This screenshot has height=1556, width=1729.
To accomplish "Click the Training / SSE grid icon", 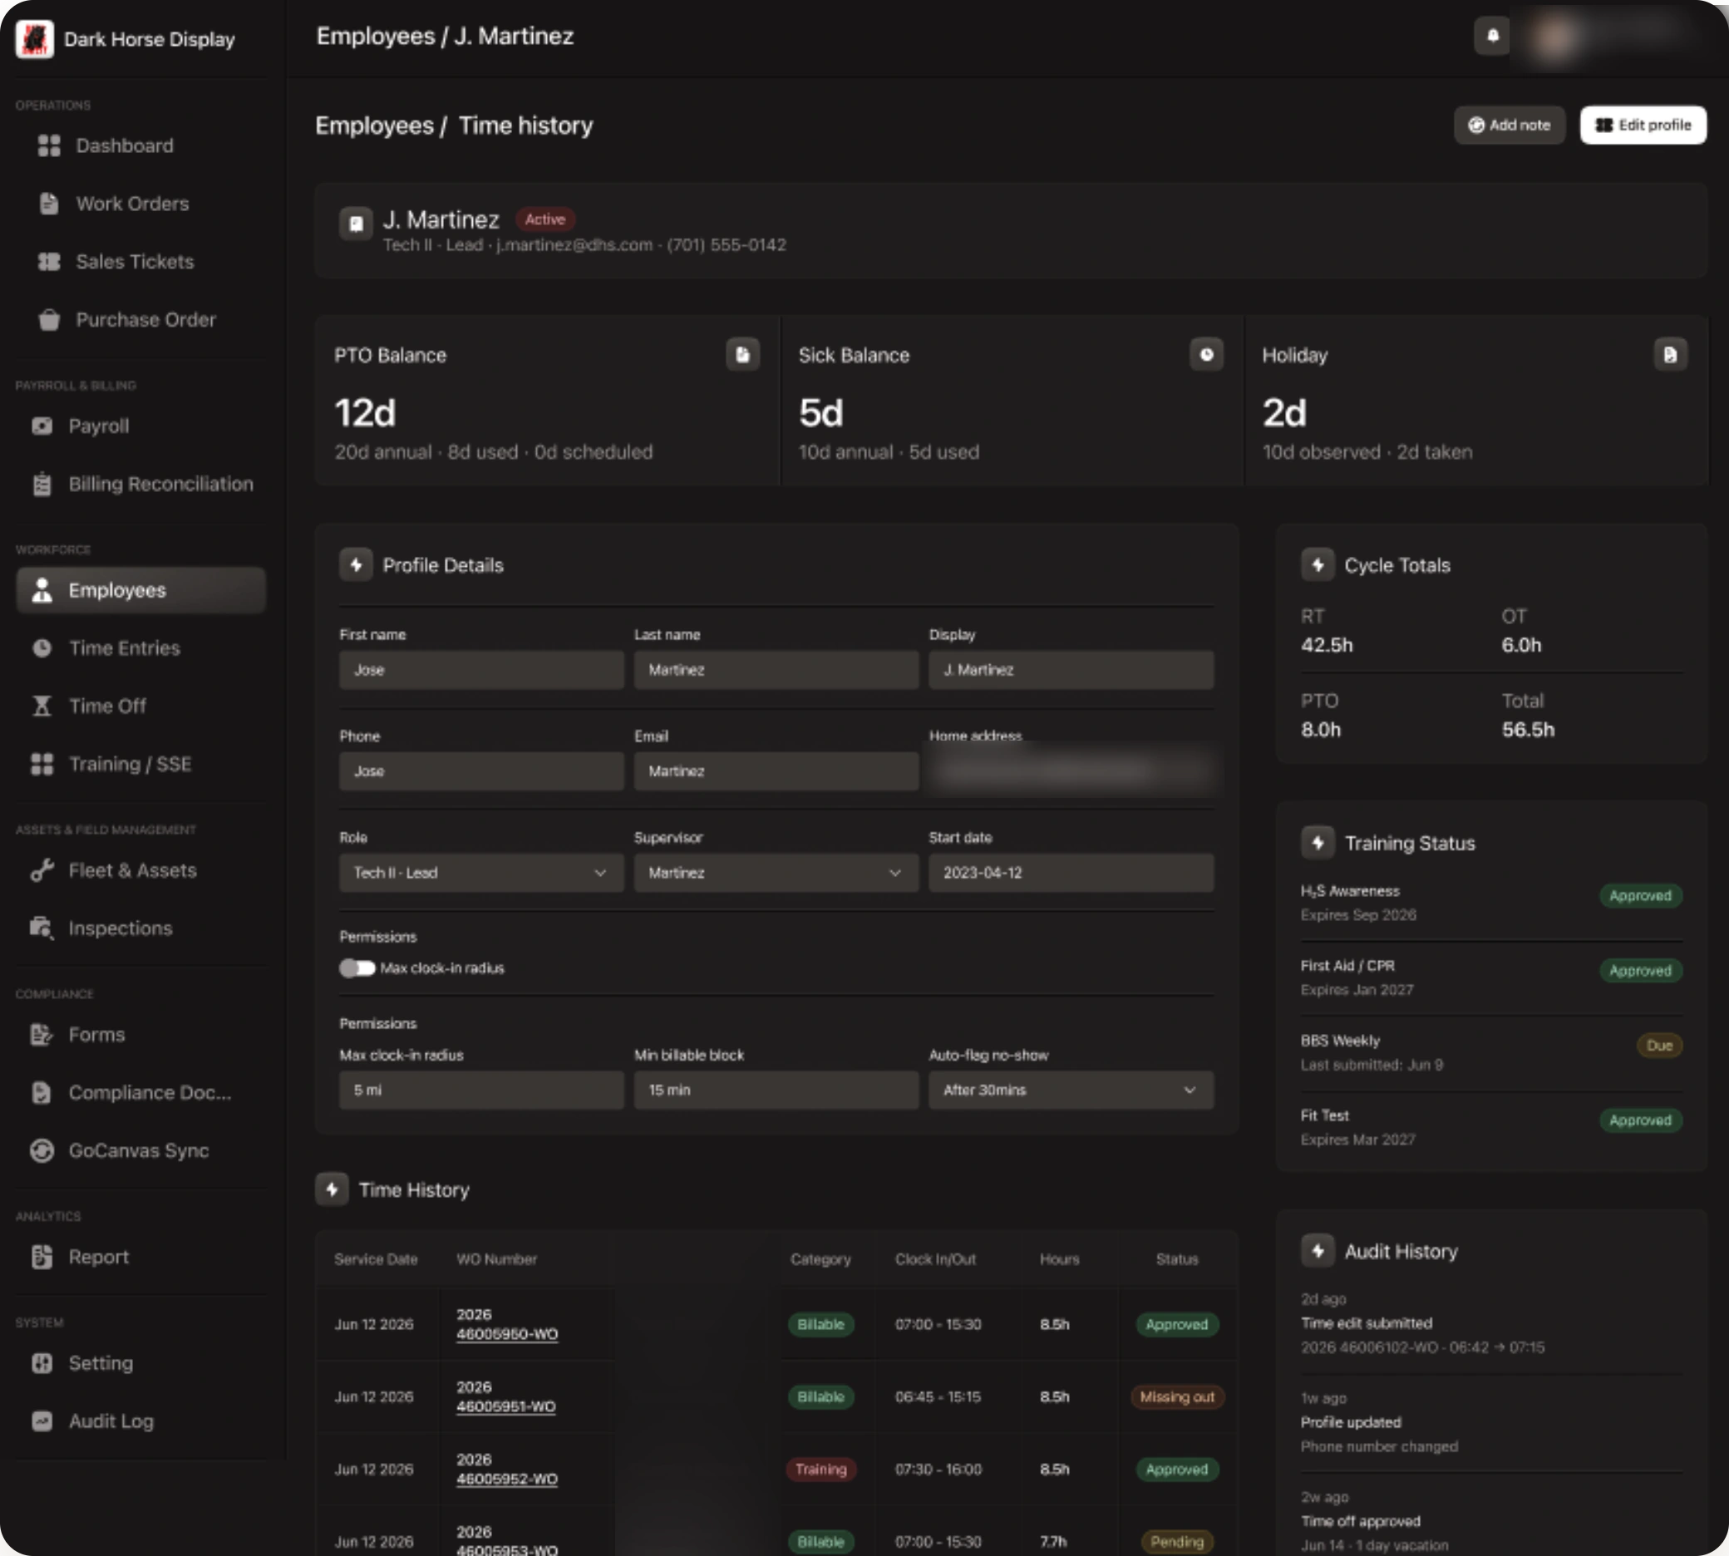I will 42,765.
